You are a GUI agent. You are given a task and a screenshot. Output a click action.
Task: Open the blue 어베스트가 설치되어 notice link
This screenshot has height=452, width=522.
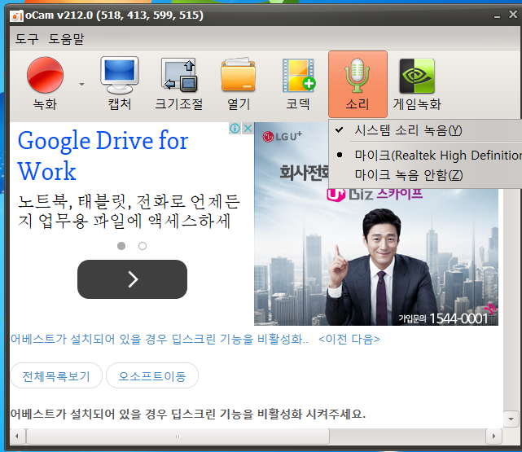(160, 339)
